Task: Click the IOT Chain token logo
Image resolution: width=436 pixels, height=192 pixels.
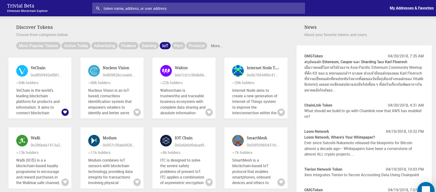Action: point(166,141)
